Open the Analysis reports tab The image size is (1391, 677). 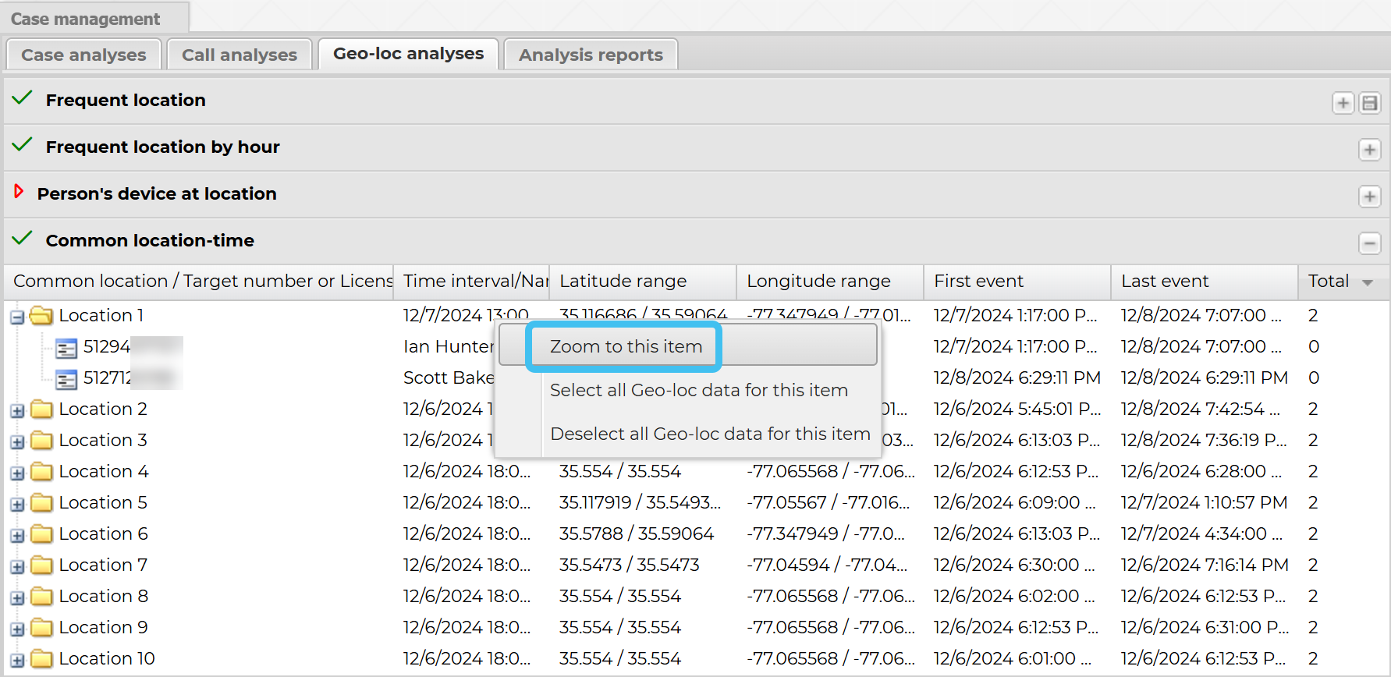coord(590,55)
